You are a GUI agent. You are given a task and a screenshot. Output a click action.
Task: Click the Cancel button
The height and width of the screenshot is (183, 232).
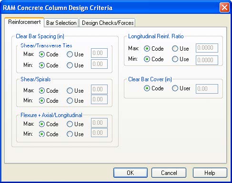point(169,172)
